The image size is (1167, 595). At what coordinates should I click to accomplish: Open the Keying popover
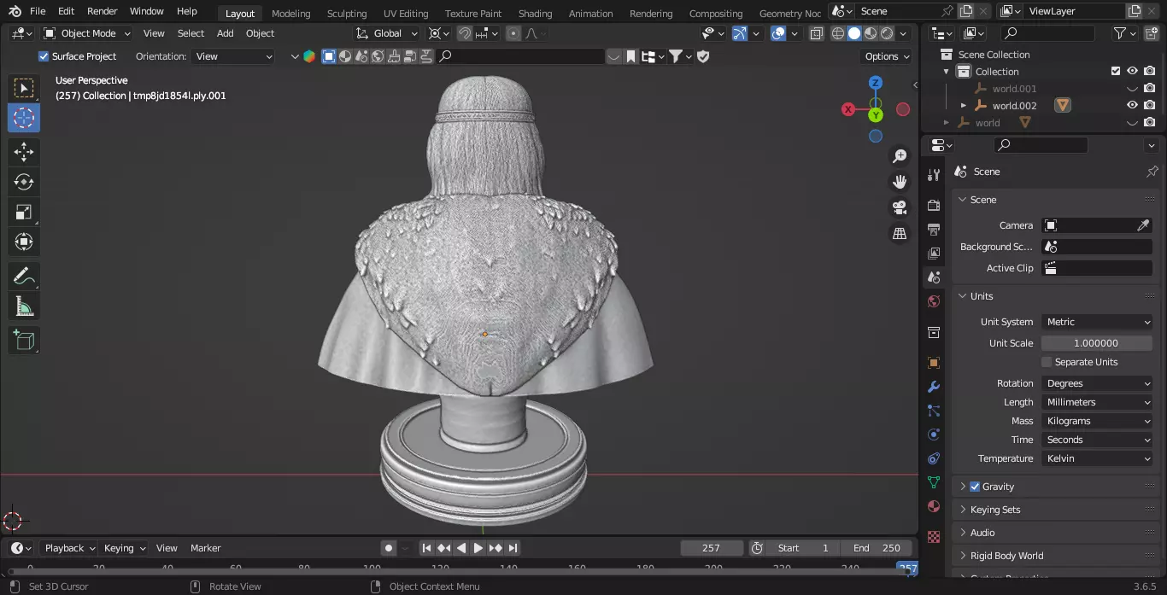[x=124, y=548]
